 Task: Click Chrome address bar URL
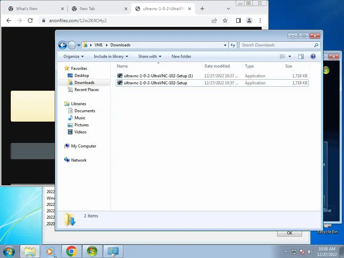tap(78, 20)
